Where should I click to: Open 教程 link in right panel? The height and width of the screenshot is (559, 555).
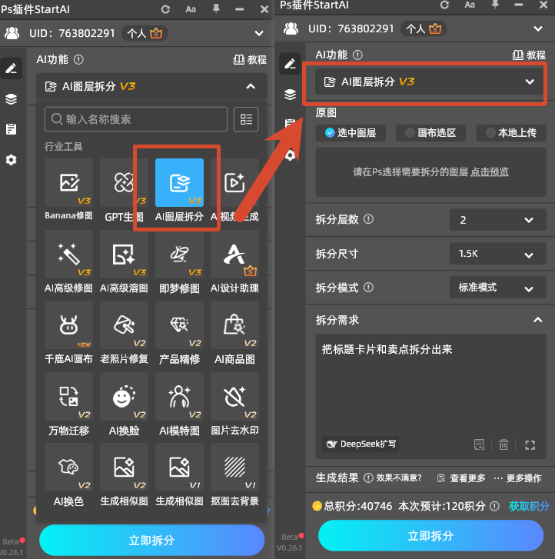(529, 55)
